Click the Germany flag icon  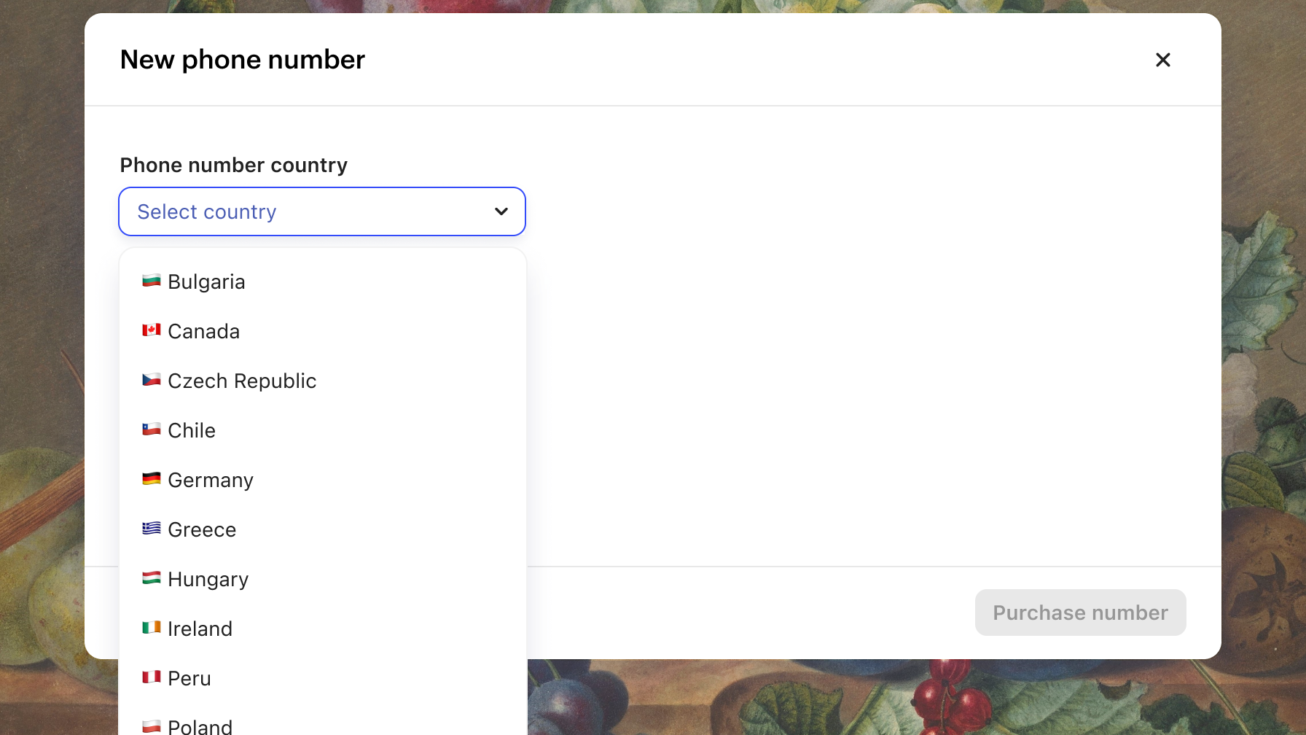click(151, 479)
